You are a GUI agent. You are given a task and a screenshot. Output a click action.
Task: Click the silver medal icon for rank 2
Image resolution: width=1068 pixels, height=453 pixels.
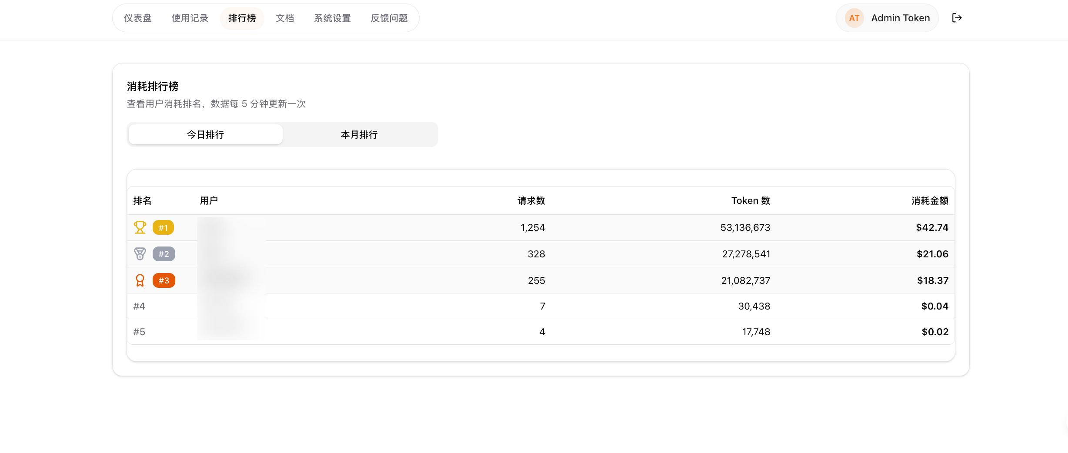point(140,254)
